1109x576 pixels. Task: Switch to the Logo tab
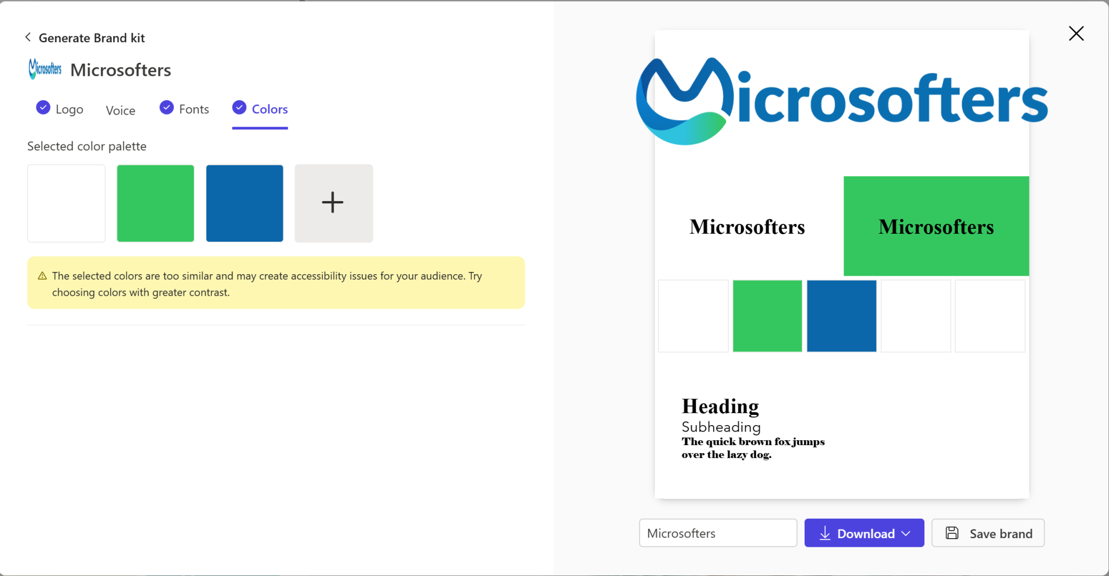70,109
